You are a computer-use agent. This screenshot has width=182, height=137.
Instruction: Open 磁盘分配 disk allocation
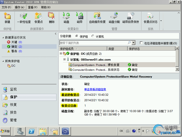[114, 18]
